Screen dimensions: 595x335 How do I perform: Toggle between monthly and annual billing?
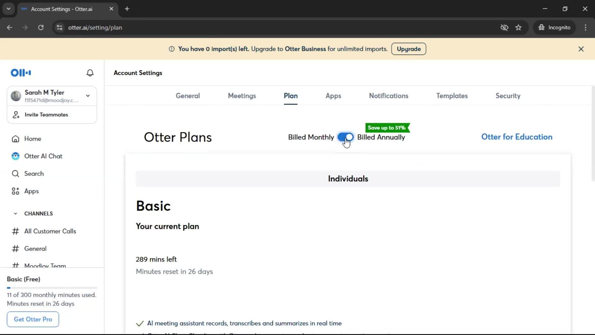click(x=345, y=137)
